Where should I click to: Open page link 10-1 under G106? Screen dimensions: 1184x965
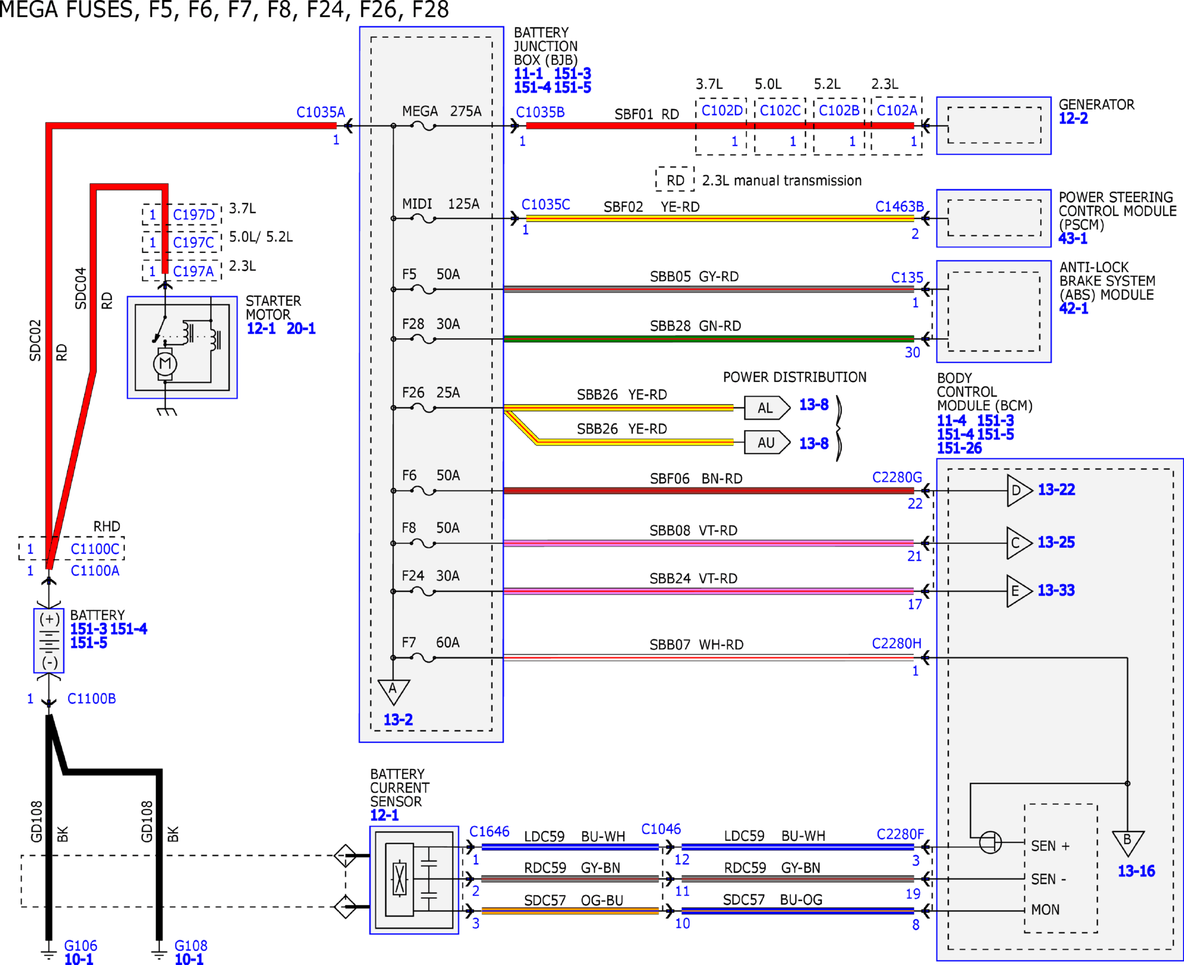click(79, 959)
